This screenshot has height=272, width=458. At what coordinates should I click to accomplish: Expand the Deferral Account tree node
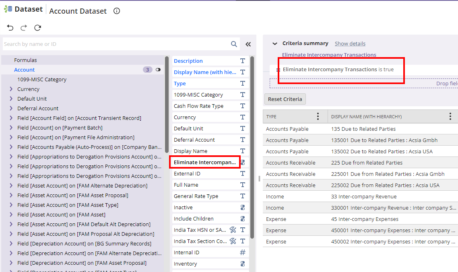tap(11, 109)
